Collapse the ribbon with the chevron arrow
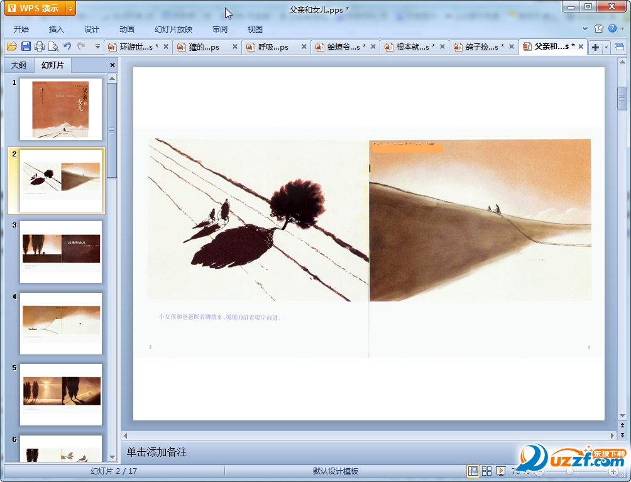 point(585,28)
